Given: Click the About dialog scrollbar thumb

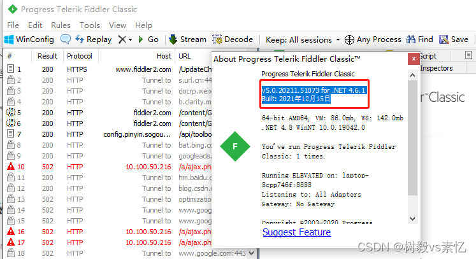Looking at the screenshot, I should pos(412,137).
